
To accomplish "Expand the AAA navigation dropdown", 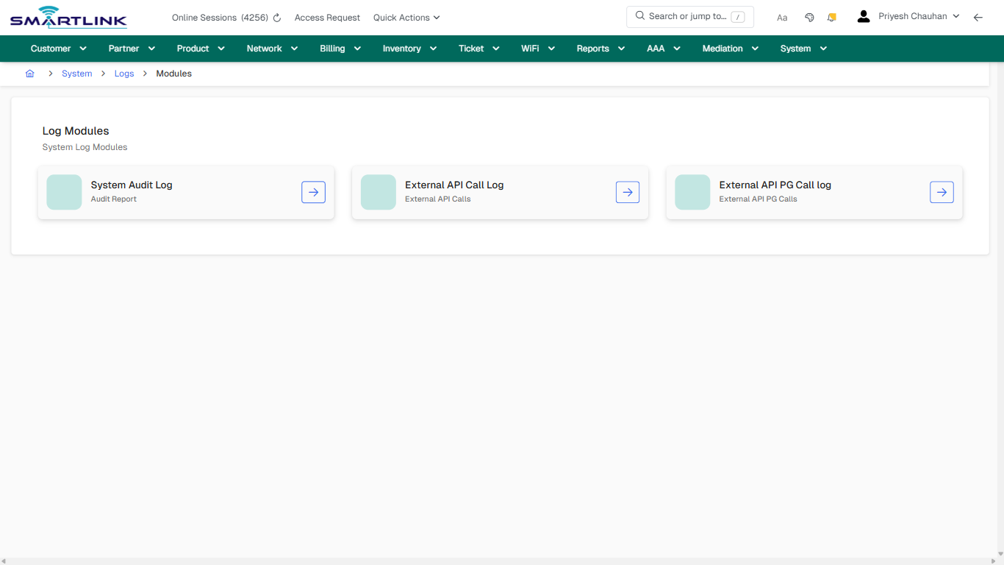I will coord(662,48).
